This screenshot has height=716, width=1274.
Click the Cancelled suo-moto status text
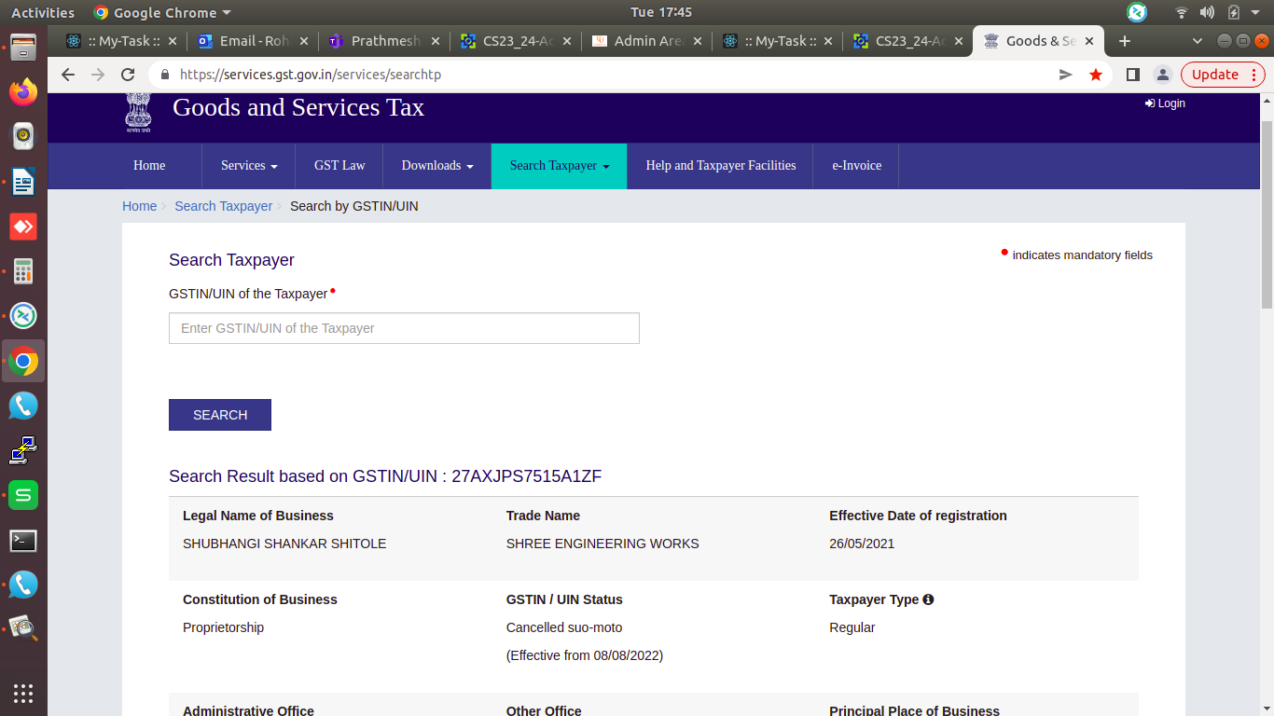(564, 627)
